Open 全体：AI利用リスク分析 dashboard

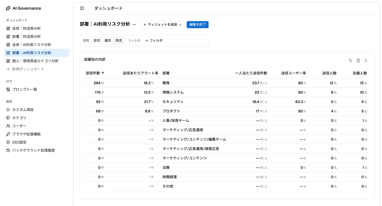coord(37,45)
